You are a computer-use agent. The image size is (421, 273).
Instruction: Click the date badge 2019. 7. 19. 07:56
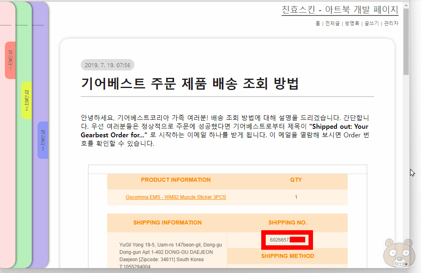(108, 65)
